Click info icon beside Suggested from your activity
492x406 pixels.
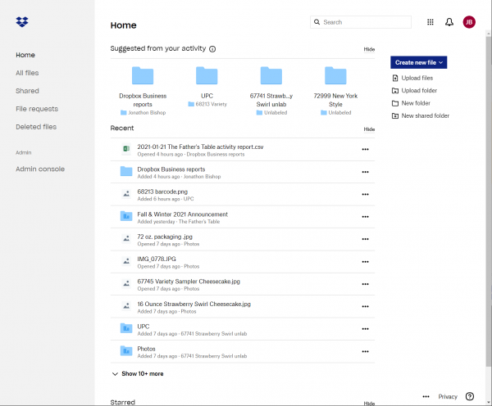212,49
